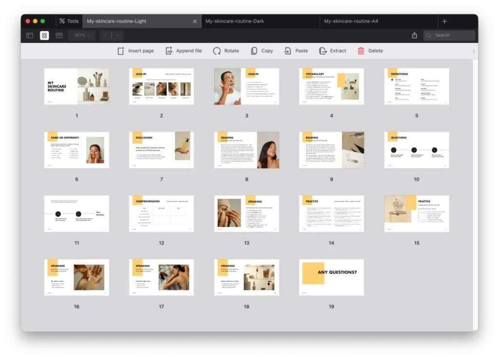Image resolution: width=499 pixels, height=359 pixels.
Task: Toggle the sidebar panel view
Action: (x=30, y=36)
